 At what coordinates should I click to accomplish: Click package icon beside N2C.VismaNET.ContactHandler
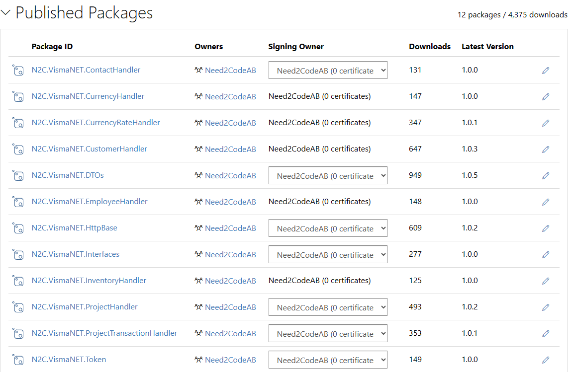[18, 70]
